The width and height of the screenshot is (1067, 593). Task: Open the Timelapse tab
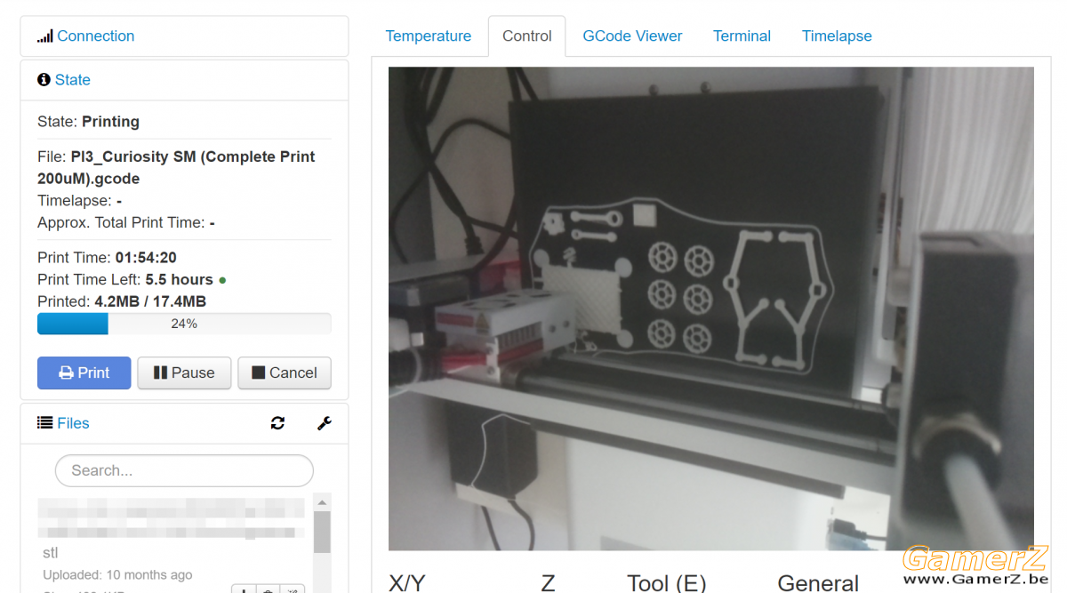(x=837, y=36)
